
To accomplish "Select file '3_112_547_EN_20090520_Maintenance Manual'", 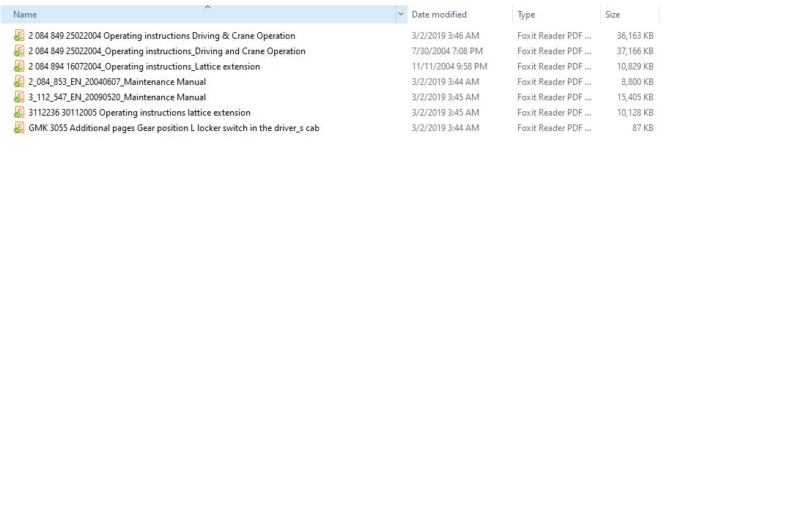I will (x=117, y=97).
